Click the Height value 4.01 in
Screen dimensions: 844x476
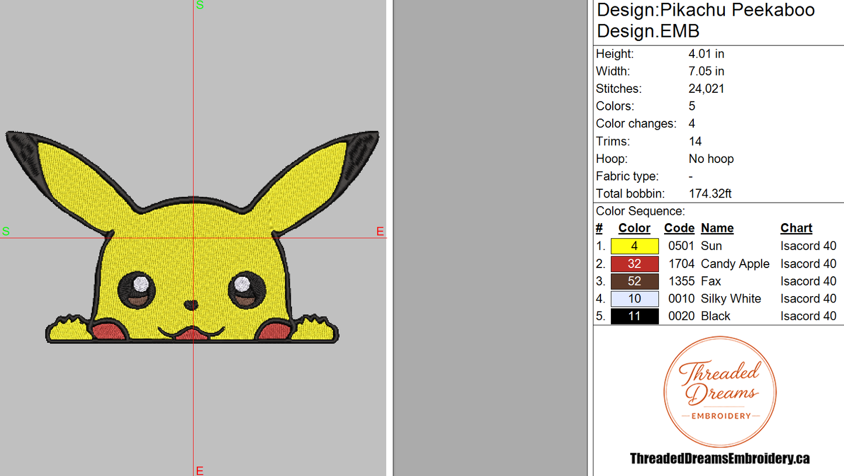[706, 54]
